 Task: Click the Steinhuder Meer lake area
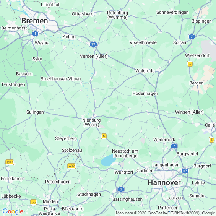click(108, 160)
